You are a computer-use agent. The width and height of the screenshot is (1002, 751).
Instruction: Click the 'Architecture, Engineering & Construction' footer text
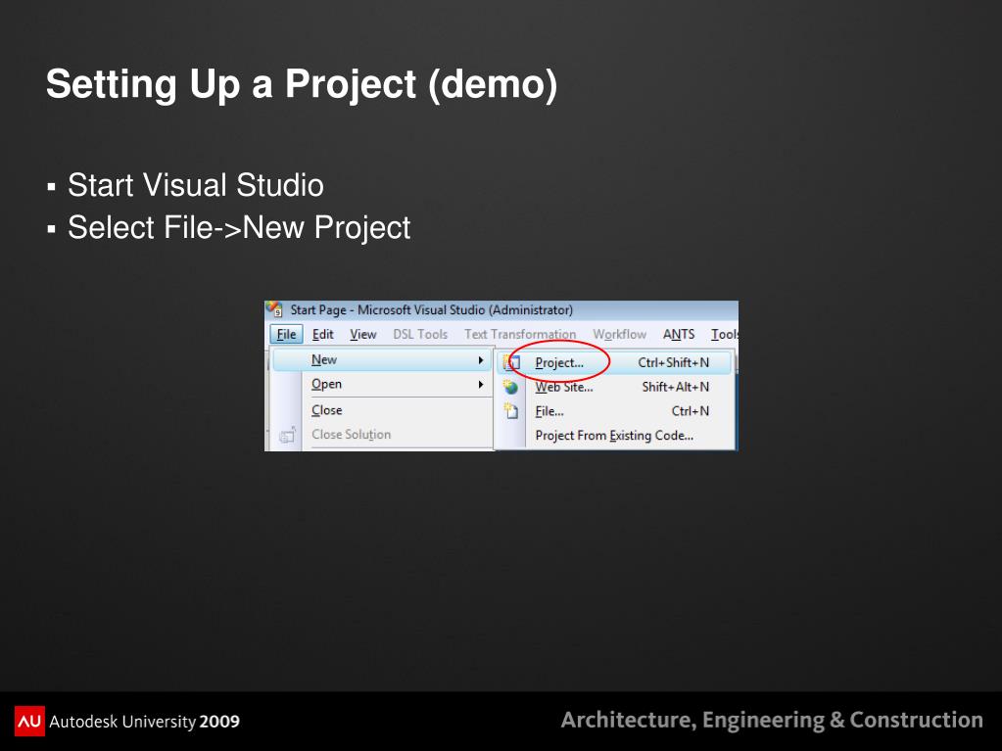click(x=772, y=721)
